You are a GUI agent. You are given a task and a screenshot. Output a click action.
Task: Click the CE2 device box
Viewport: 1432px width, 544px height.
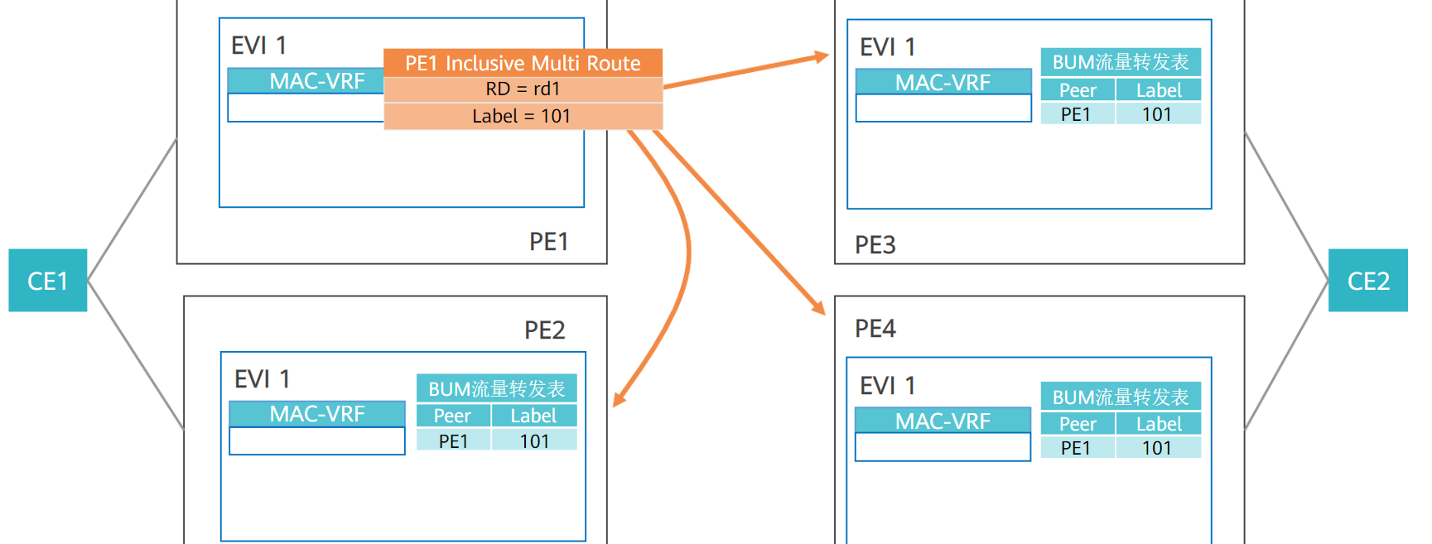(x=1367, y=281)
